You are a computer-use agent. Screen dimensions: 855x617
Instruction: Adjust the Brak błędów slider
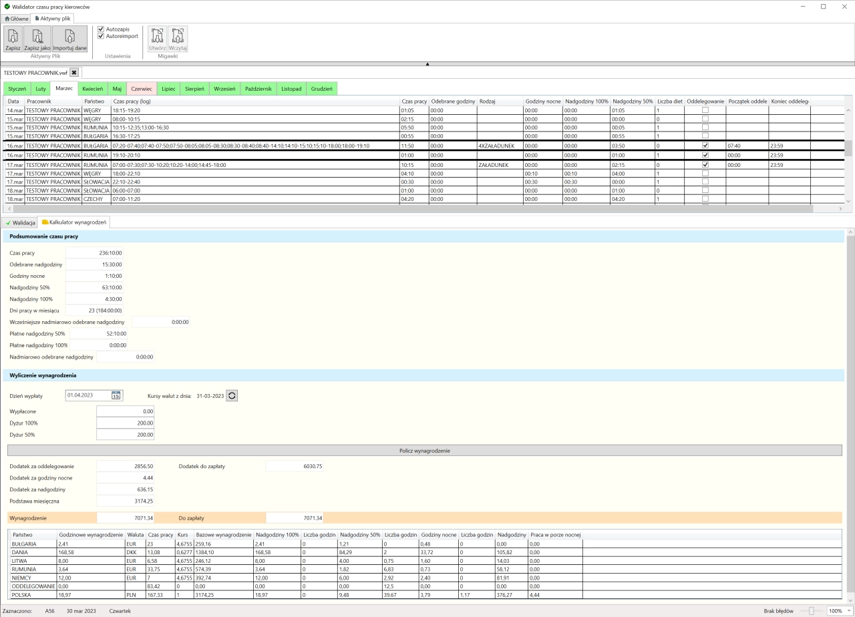pyautogui.click(x=811, y=610)
